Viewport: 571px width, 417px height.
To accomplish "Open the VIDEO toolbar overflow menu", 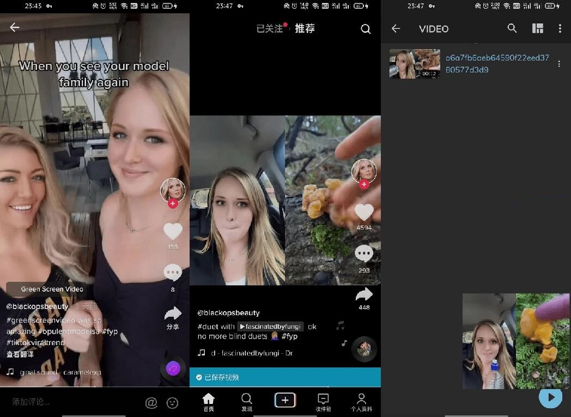I will click(560, 28).
